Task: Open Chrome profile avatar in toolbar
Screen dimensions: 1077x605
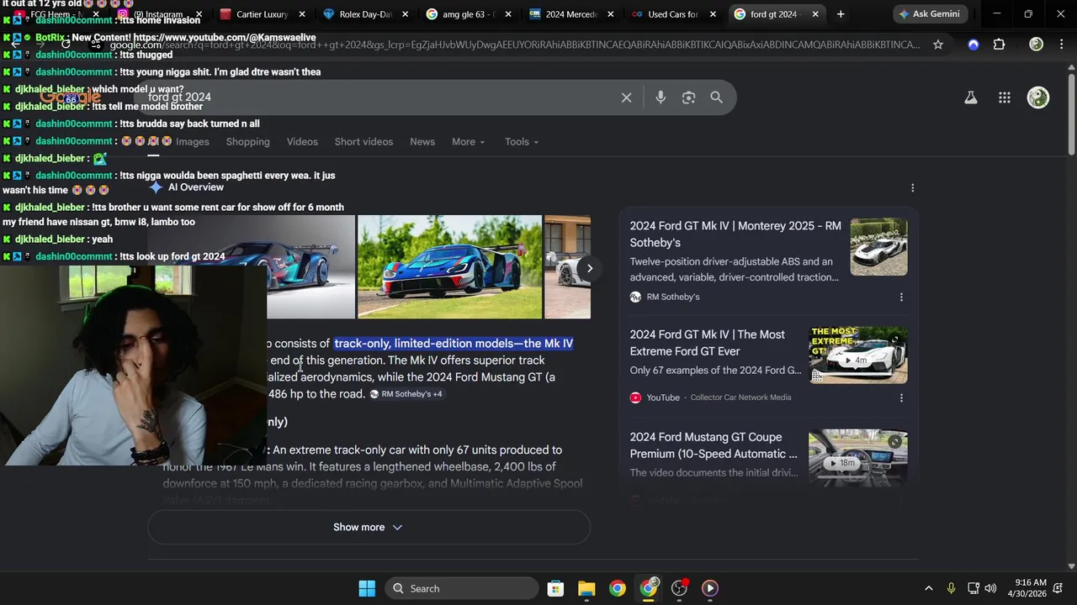Action: click(1036, 45)
